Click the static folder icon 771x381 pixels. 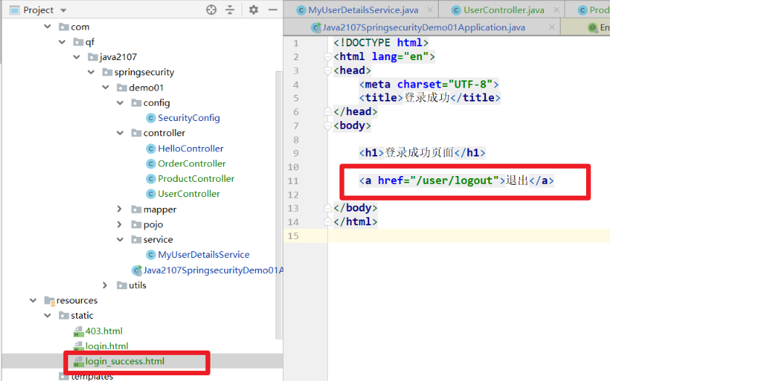(63, 316)
